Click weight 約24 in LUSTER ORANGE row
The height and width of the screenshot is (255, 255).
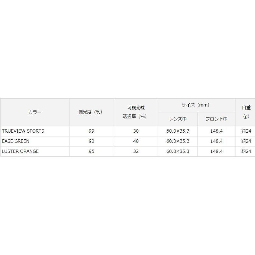[x=246, y=151]
